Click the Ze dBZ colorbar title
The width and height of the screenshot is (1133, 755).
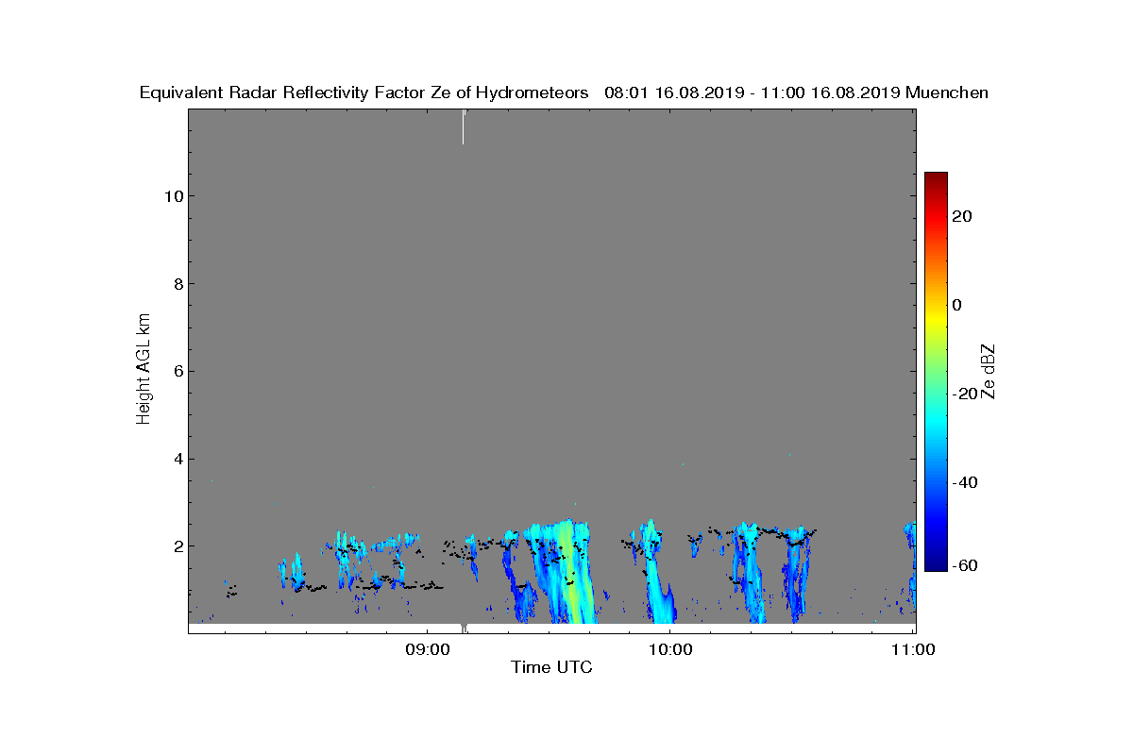pyautogui.click(x=989, y=371)
